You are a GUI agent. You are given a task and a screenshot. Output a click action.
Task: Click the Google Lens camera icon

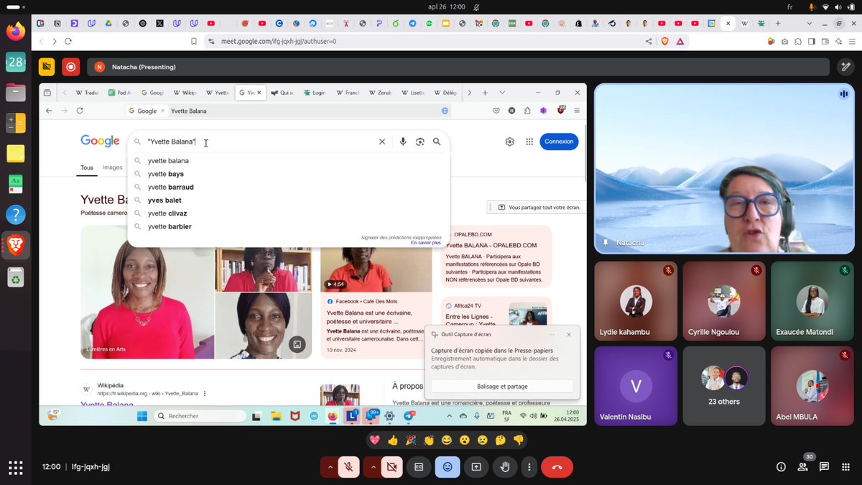click(420, 142)
